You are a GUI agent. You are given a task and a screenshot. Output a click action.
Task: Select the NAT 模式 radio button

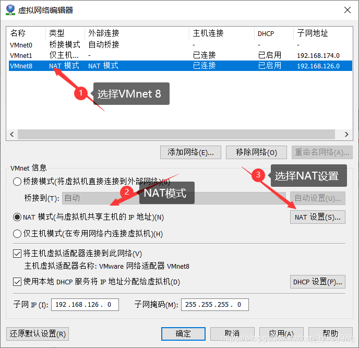coord(17,217)
